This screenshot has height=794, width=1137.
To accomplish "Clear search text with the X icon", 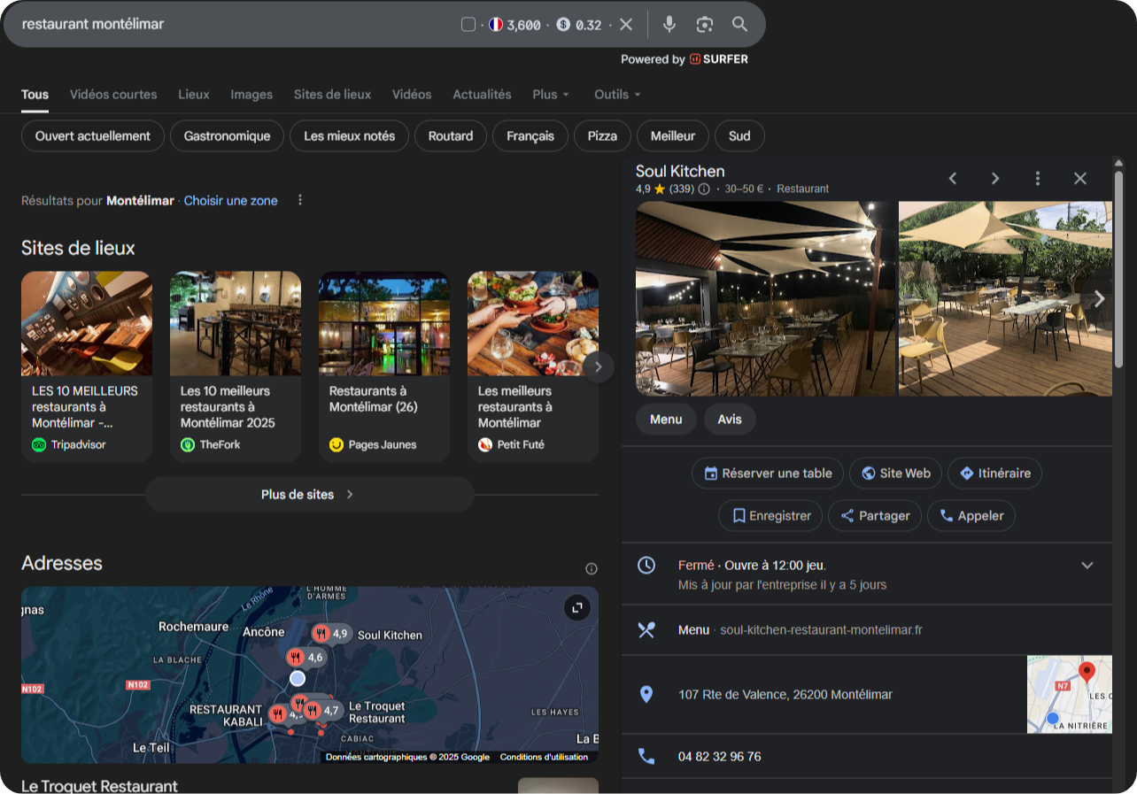I will coord(626,25).
